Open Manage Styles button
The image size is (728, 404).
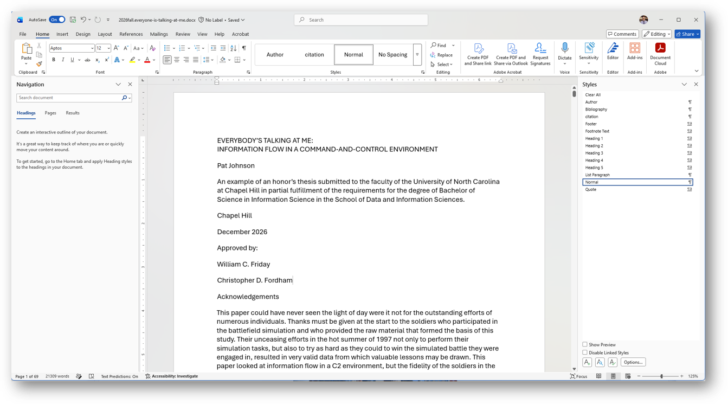pos(613,362)
